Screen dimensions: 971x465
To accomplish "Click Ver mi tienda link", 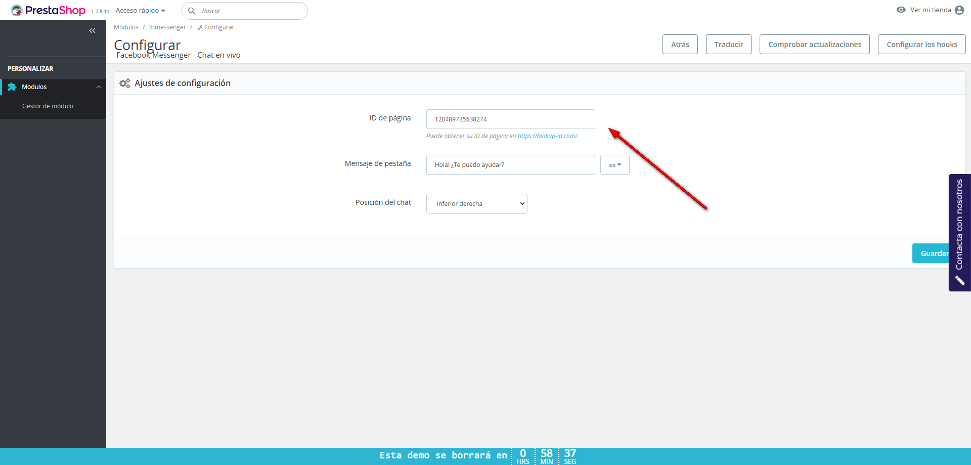I will (x=931, y=10).
